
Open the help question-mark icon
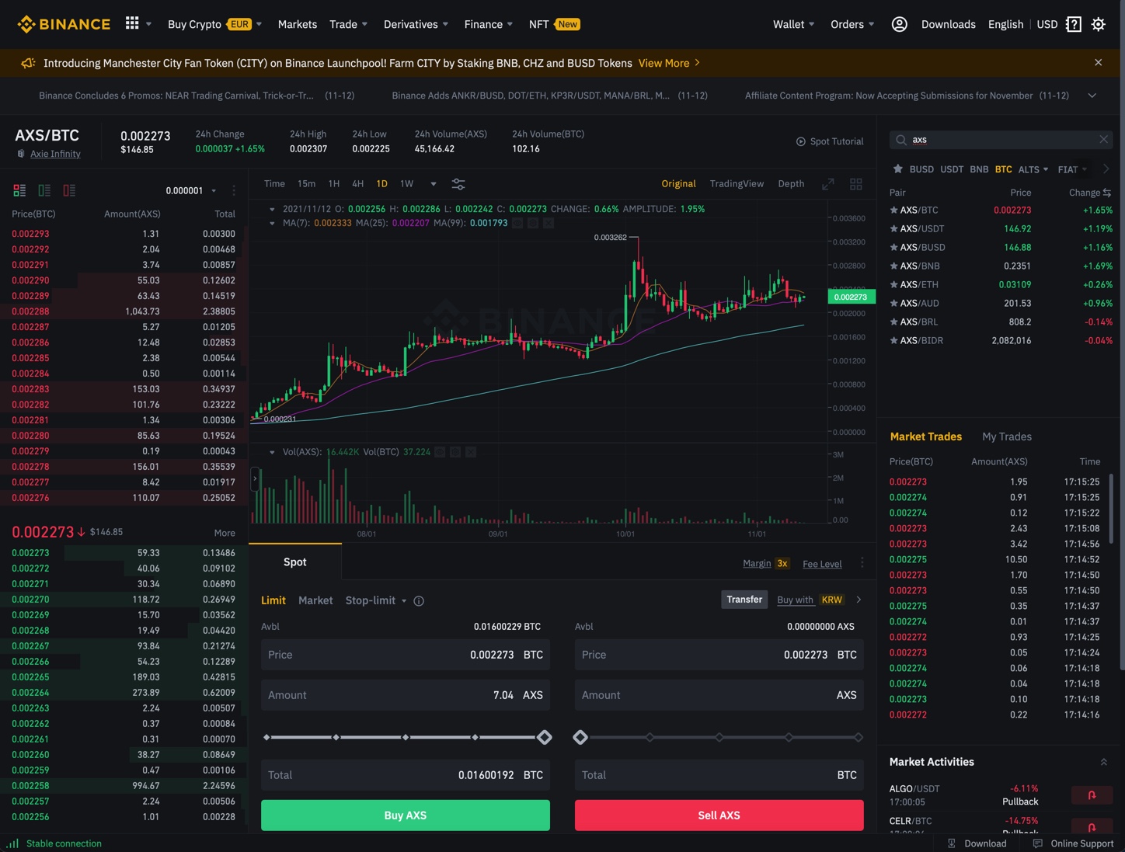(1074, 24)
